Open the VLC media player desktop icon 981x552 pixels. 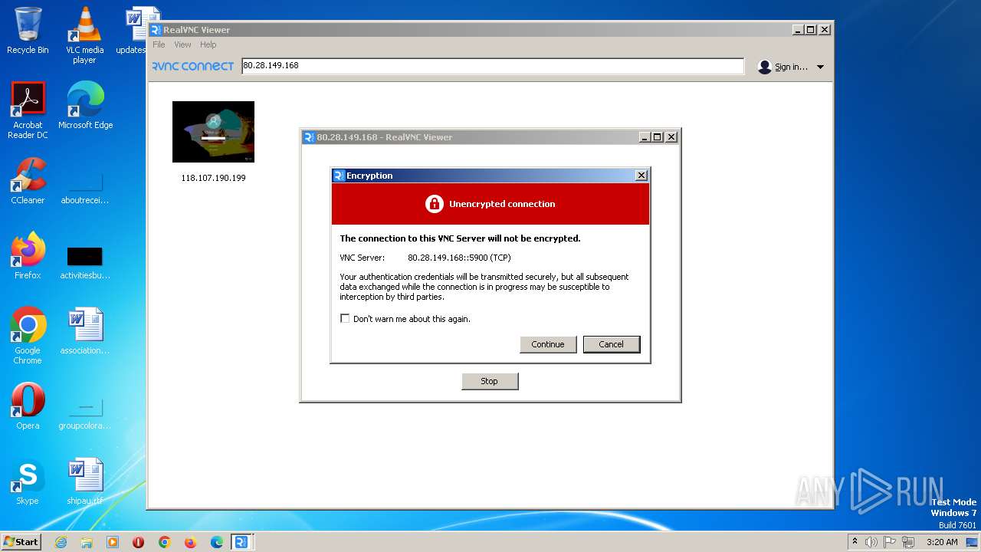point(84,35)
